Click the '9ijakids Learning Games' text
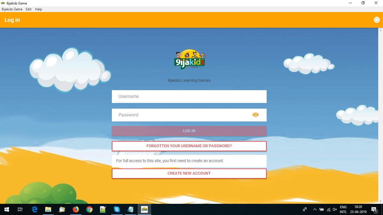 pos(189,81)
